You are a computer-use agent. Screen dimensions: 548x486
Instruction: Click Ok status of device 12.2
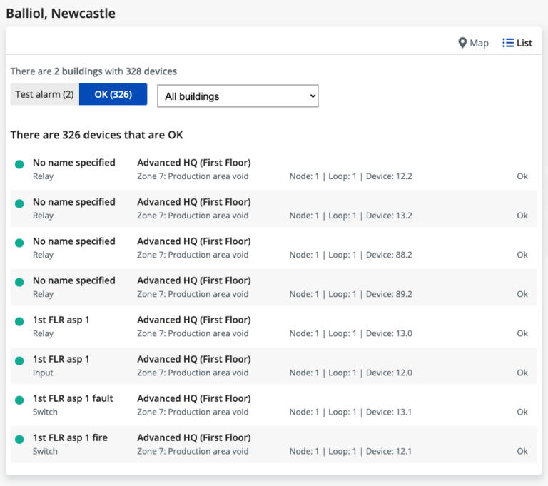point(522,176)
